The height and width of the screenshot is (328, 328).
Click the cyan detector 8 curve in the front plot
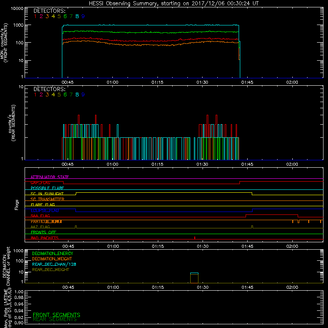click(150, 25)
